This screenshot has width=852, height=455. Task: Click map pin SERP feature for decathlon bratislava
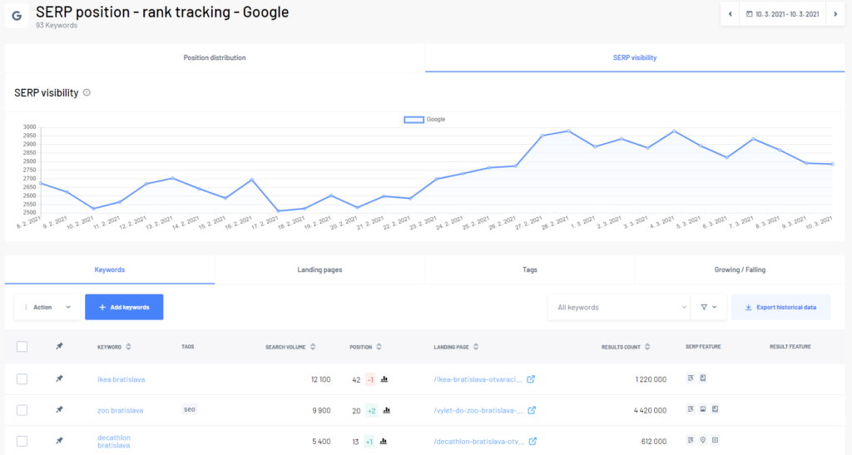pos(702,440)
